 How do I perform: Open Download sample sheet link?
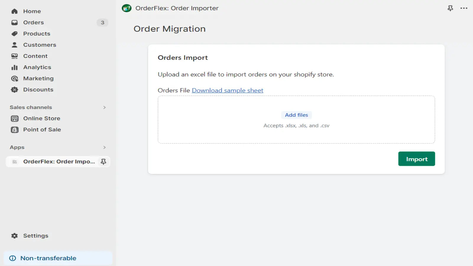tap(227, 90)
